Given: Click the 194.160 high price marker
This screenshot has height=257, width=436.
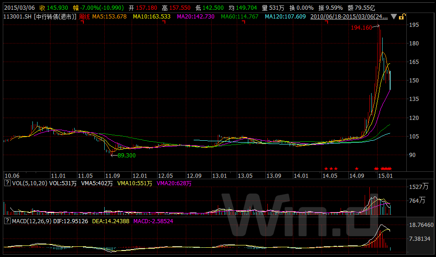Looking at the screenshot, I should 361,27.
